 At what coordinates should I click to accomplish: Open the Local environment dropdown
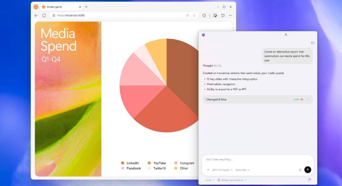210,180
